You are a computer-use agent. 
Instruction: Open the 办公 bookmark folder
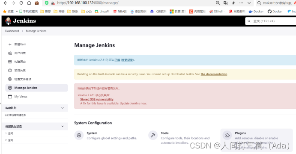86,12
